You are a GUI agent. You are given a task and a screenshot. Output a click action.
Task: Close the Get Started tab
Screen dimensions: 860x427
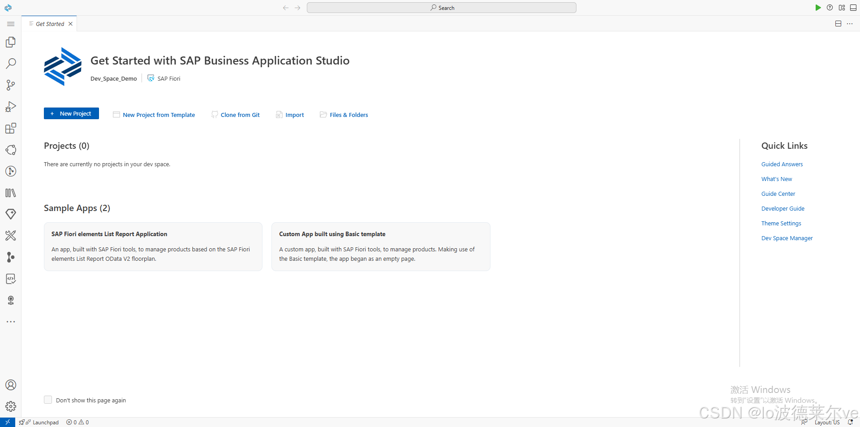(x=70, y=24)
